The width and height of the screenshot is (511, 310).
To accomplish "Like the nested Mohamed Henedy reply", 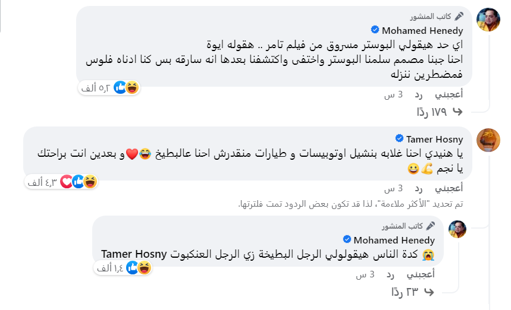I will pos(421,274).
